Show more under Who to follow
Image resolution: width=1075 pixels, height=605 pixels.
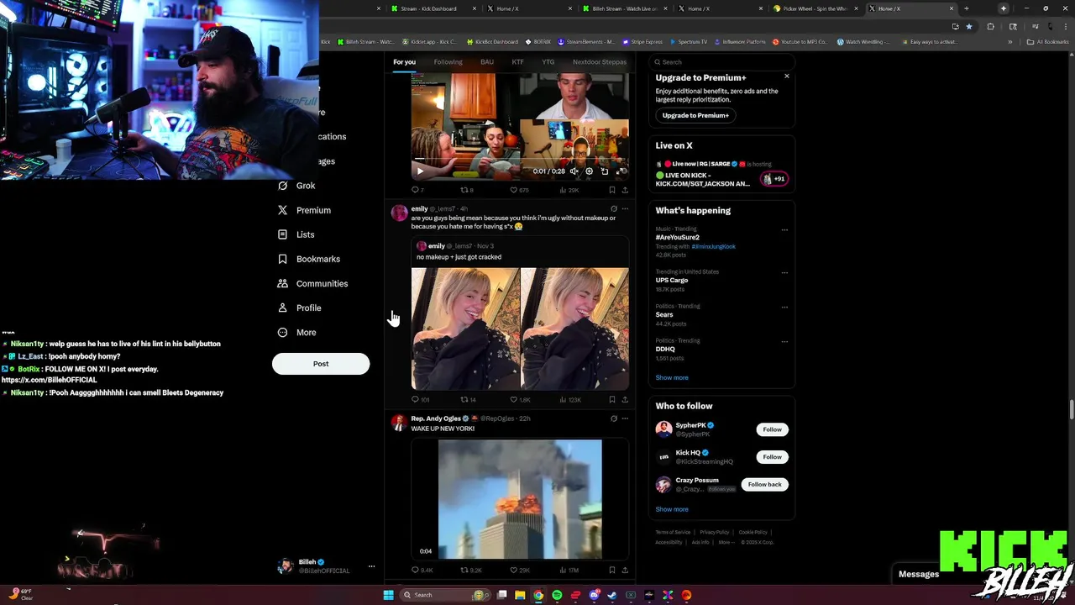pos(672,509)
